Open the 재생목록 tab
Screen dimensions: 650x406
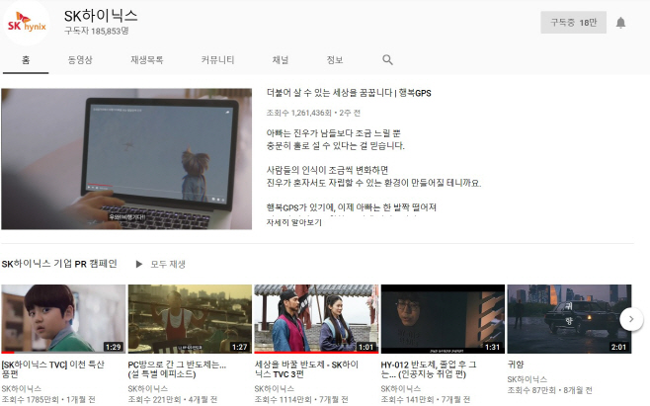[x=147, y=60]
